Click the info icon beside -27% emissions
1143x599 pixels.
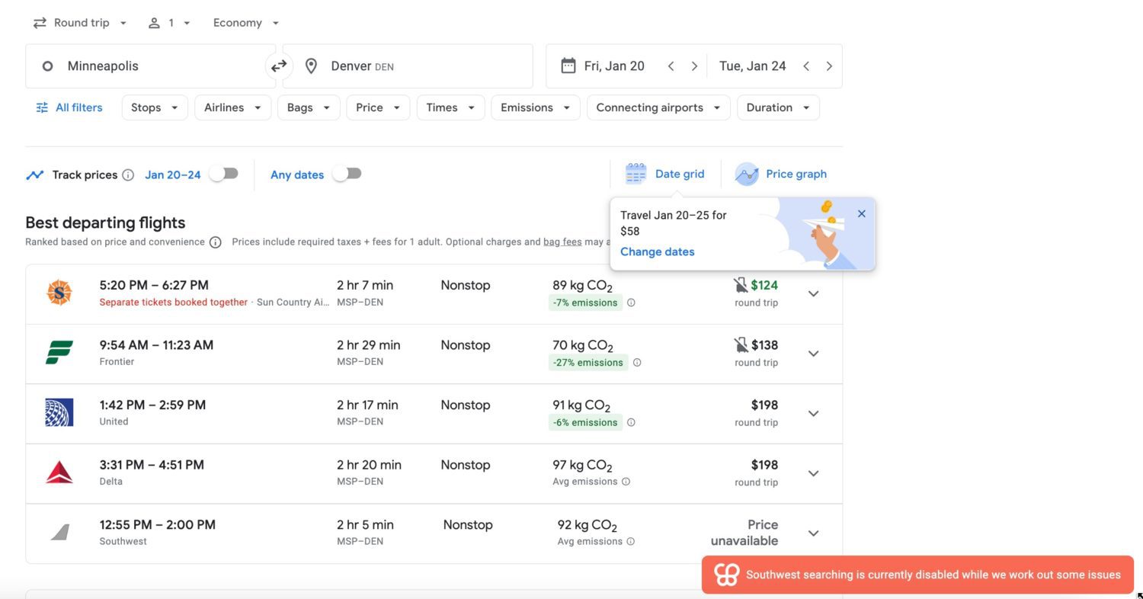637,363
